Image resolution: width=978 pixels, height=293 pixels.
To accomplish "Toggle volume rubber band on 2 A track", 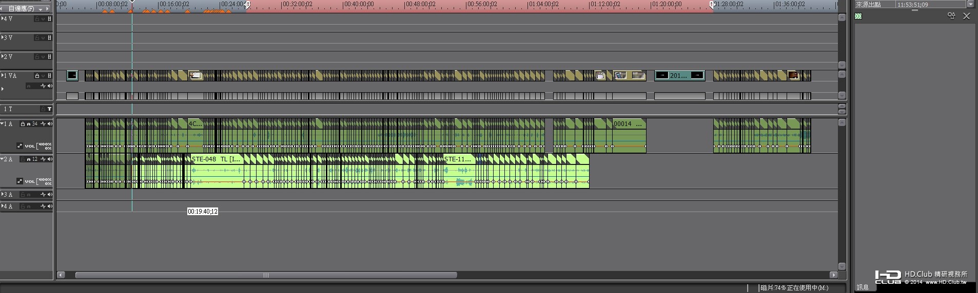I will (19, 181).
